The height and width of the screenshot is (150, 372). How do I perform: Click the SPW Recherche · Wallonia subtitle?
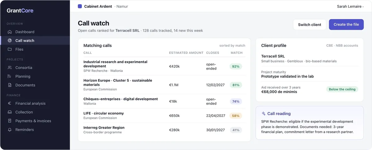pyautogui.click(x=103, y=71)
